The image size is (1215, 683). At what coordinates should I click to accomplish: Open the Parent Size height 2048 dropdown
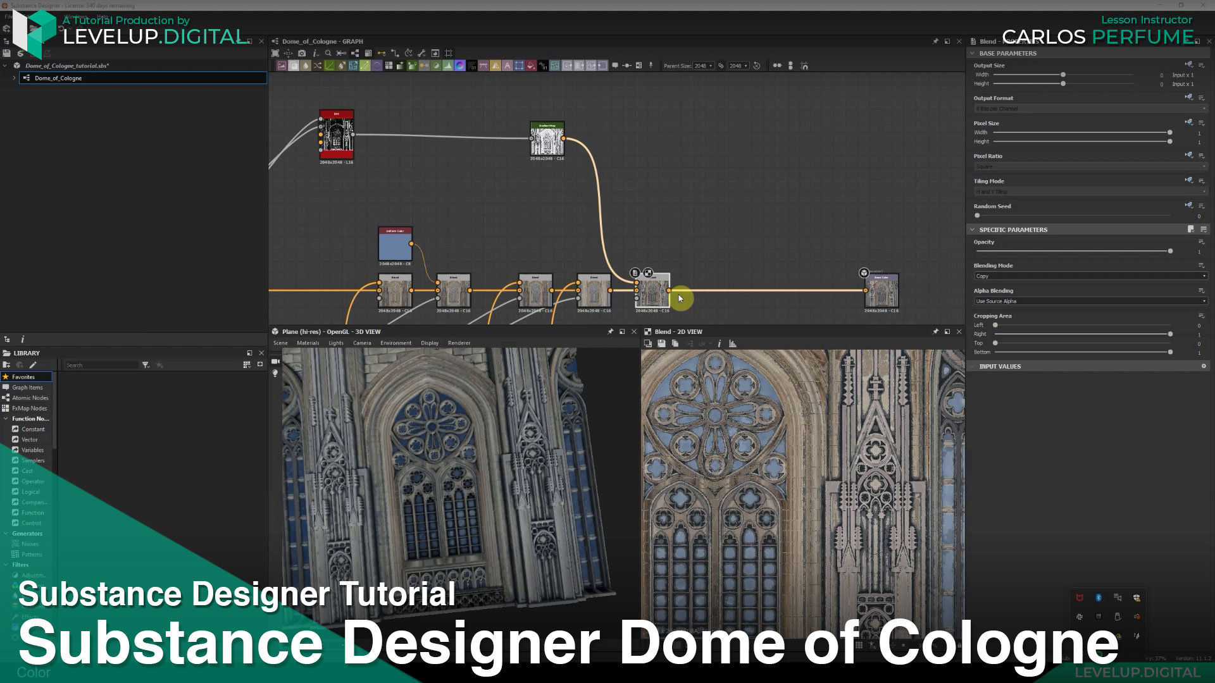tap(738, 66)
